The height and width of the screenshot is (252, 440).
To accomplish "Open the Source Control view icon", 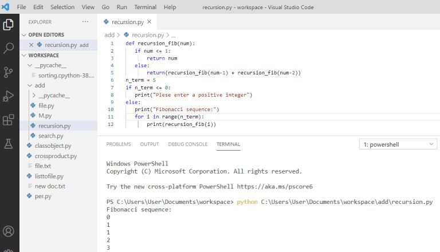I will (8, 72).
